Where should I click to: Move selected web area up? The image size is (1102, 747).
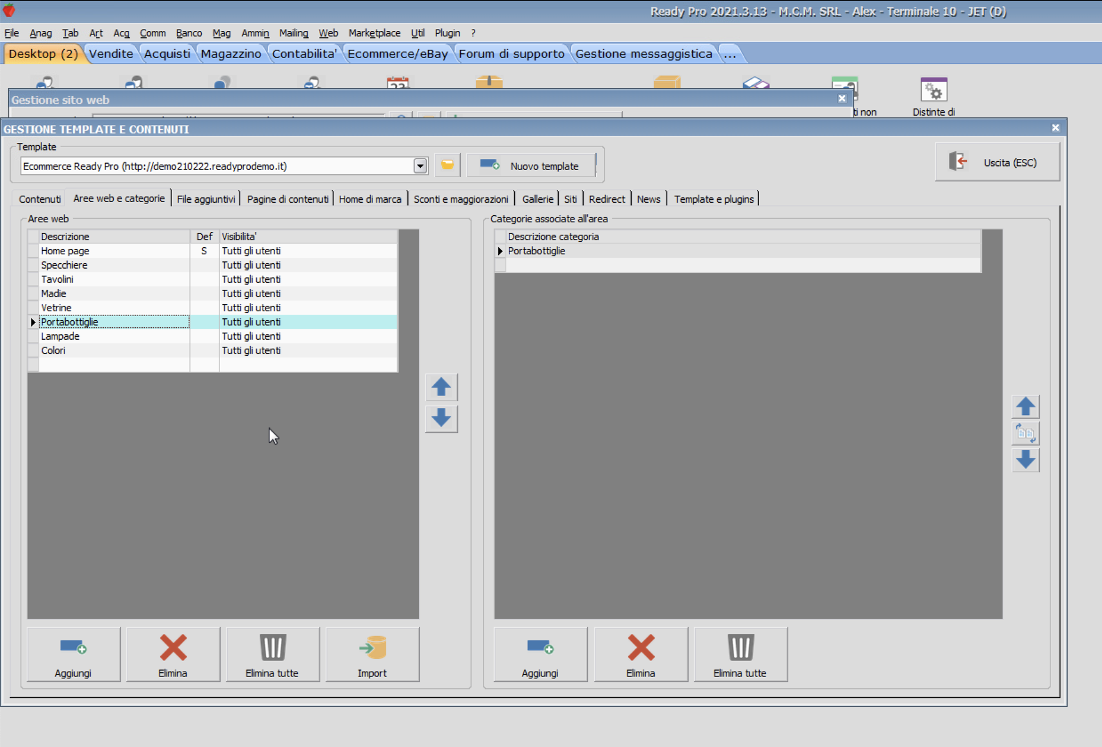441,387
